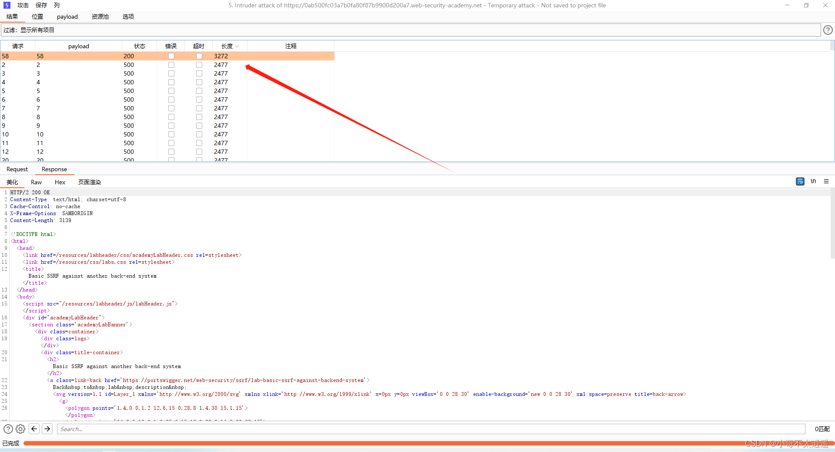Click the orange attack progress bar
Viewport: 835px width, 452px height.
click(x=428, y=443)
